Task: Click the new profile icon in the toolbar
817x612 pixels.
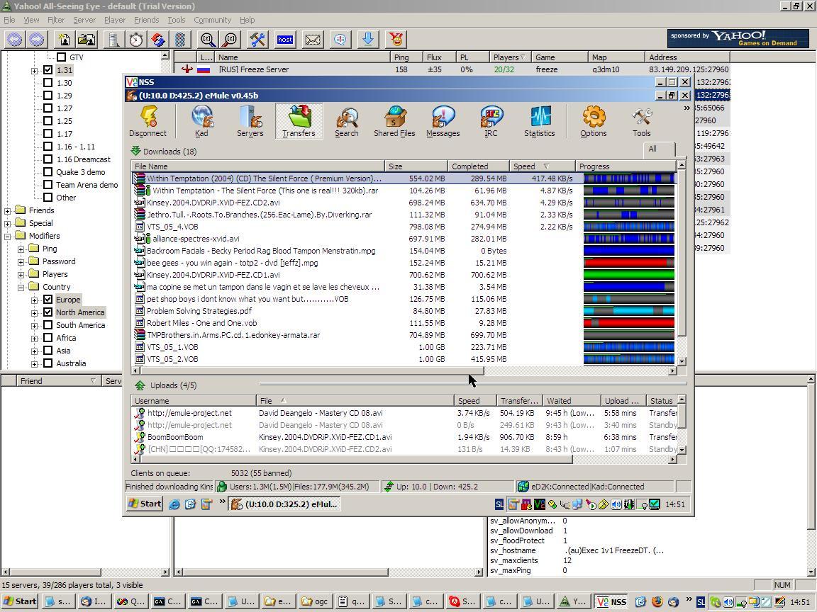Action: [65, 40]
